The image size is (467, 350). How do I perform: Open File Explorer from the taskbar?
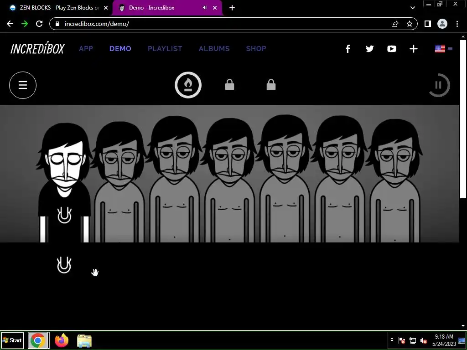[84, 341]
